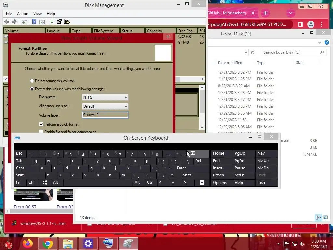
Task: Click the context menu key on On-Screen Keyboard
Action: point(202,182)
